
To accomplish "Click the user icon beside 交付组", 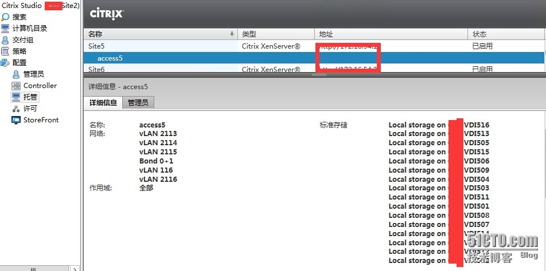I will [5, 40].
